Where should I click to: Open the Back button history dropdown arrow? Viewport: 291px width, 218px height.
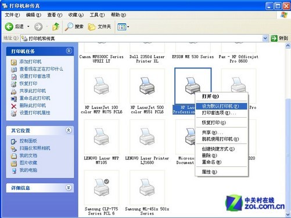[x=28, y=26]
